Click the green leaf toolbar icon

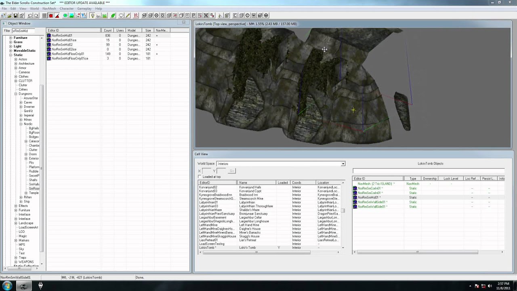coord(113,15)
